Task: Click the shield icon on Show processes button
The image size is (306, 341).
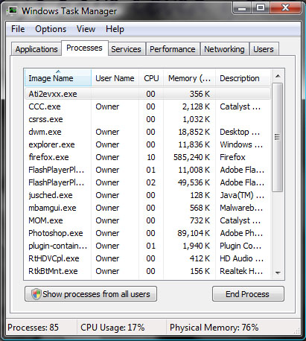Action: pyautogui.click(x=36, y=294)
